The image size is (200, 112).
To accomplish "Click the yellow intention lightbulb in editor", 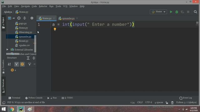I will coord(55,29).
